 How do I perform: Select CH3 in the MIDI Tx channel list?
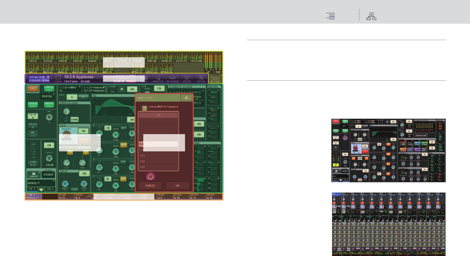click(159, 156)
